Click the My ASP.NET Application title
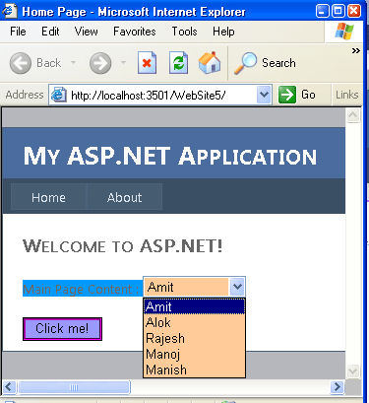 (170, 156)
